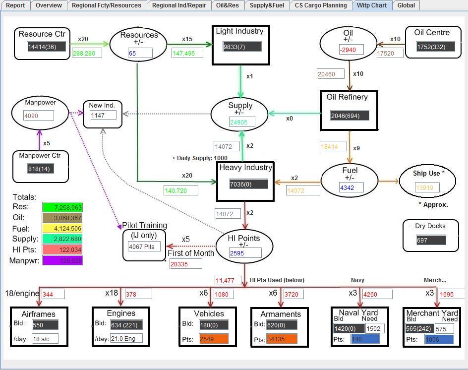
Task: Click Vehicles Bld value 180(0)
Action: point(214,325)
